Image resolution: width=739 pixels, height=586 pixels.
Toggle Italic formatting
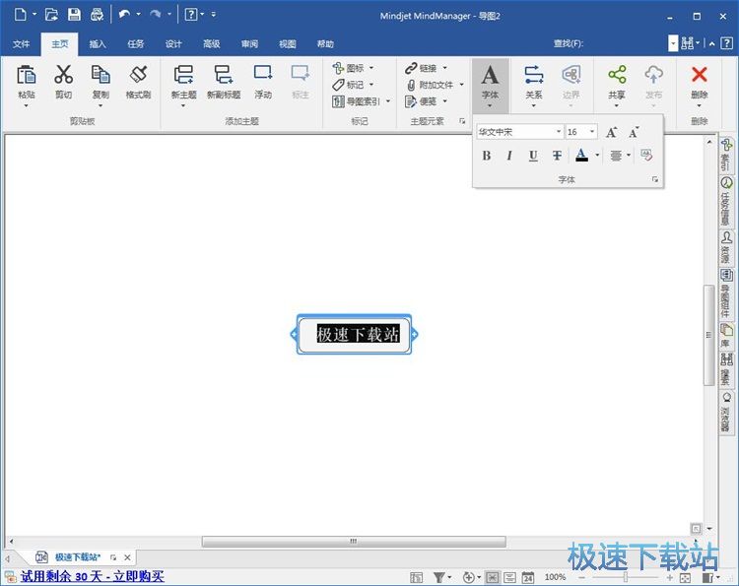pos(509,156)
